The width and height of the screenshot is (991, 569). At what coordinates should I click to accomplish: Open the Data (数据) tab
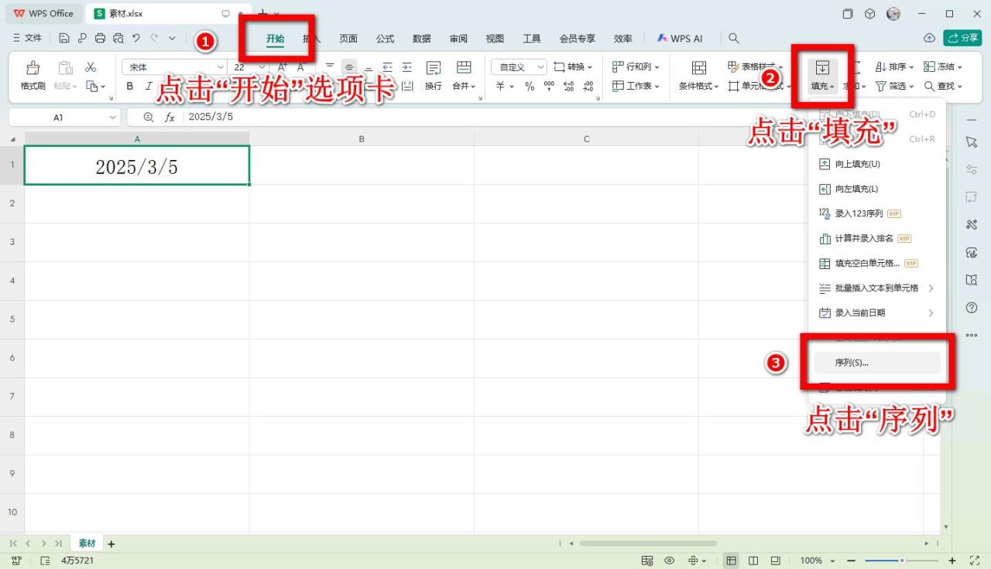coord(421,39)
